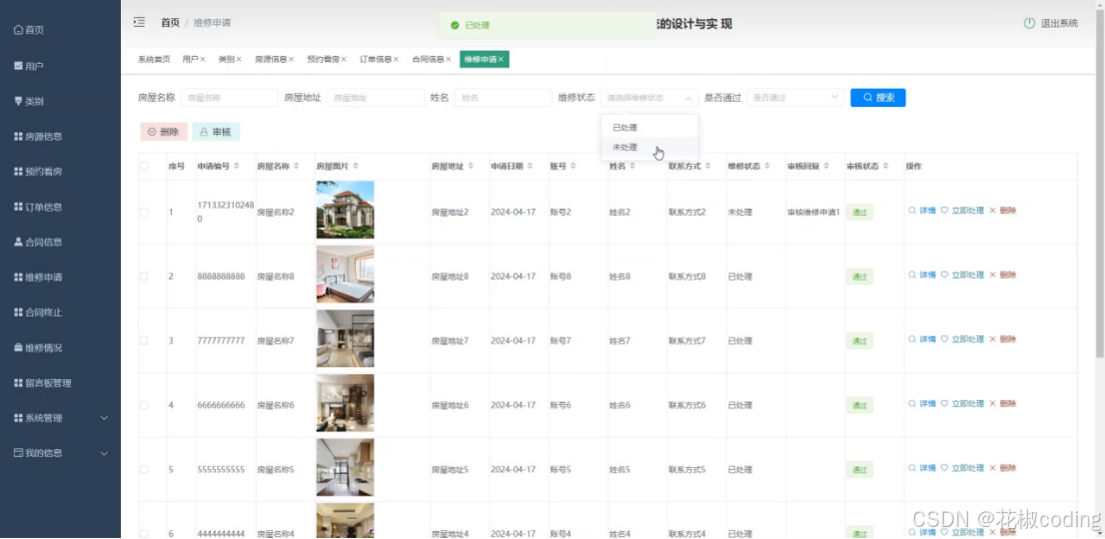Click the sort arrows on 房屋名称 column
Viewport: 1105px width, 539px height.
[296, 166]
